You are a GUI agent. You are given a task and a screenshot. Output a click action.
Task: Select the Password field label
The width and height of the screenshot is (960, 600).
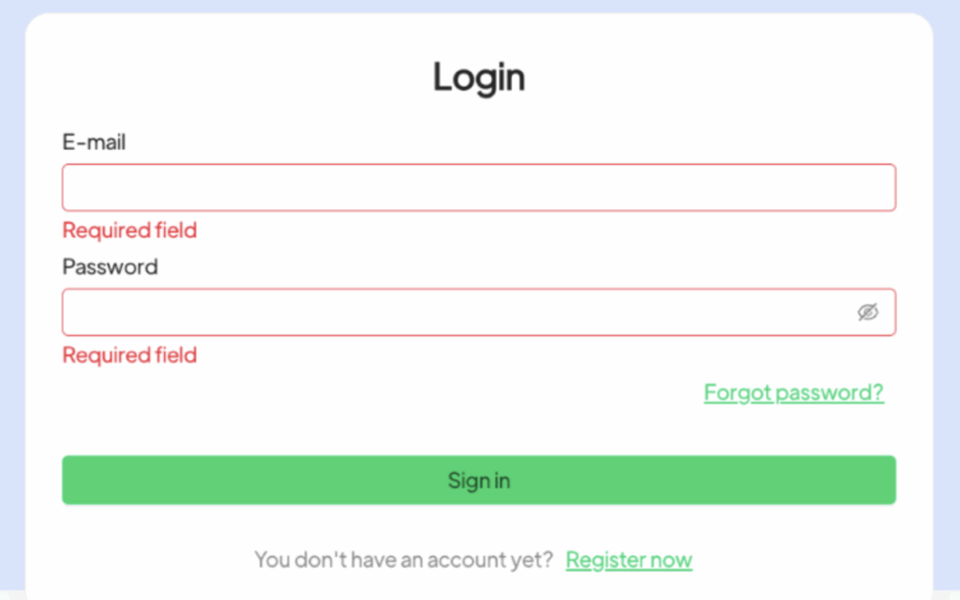coord(110,267)
